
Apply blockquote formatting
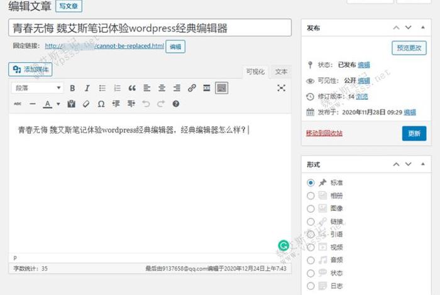(x=132, y=88)
